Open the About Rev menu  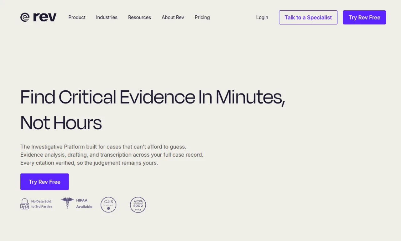point(173,18)
